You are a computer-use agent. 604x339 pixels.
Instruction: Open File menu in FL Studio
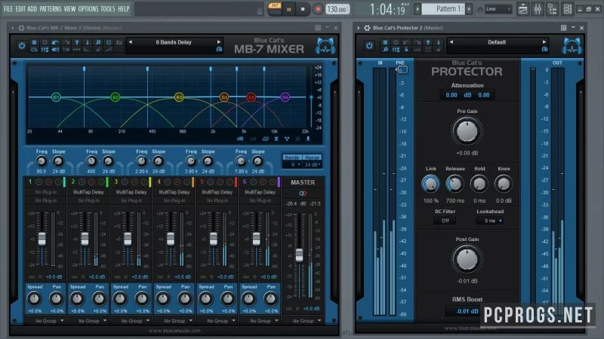(x=8, y=8)
